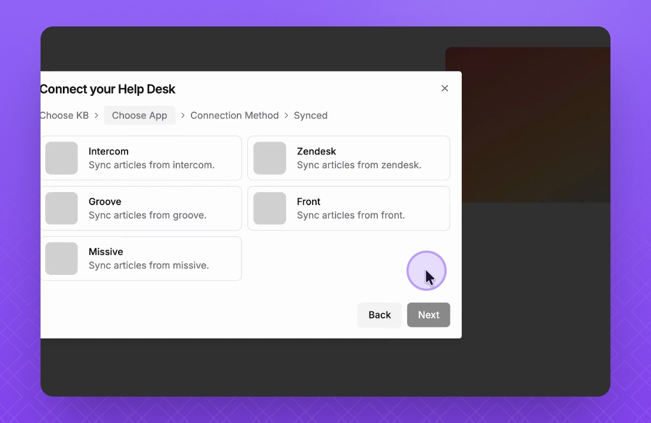This screenshot has width=651, height=423.
Task: Pick the Missive integration card
Action: pyautogui.click(x=141, y=258)
